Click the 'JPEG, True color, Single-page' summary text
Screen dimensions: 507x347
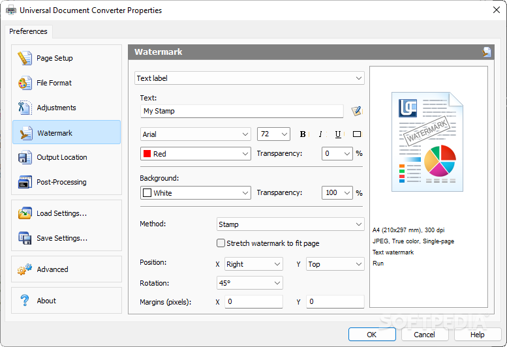(x=413, y=241)
